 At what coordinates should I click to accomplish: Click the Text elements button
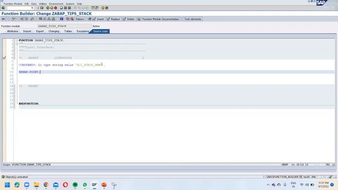192,19
